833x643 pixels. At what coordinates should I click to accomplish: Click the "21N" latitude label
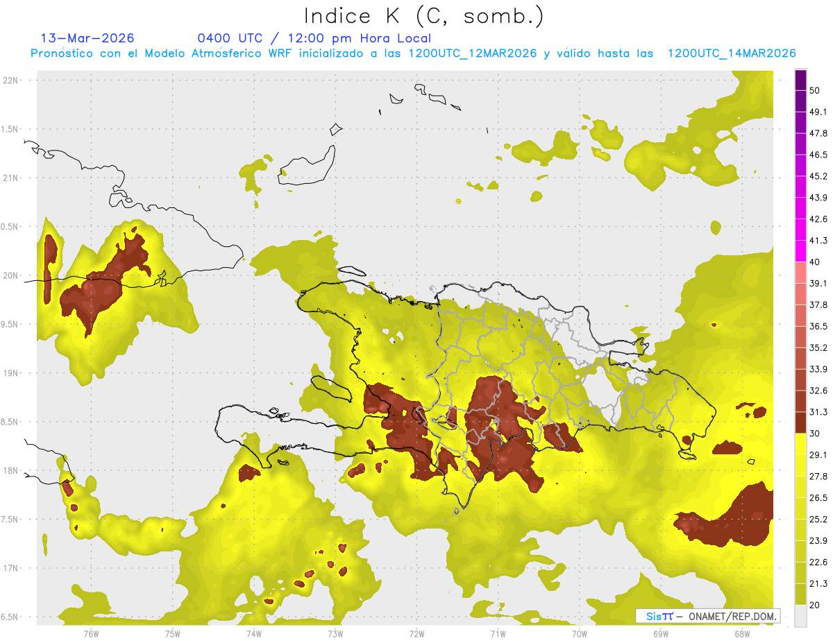10,178
